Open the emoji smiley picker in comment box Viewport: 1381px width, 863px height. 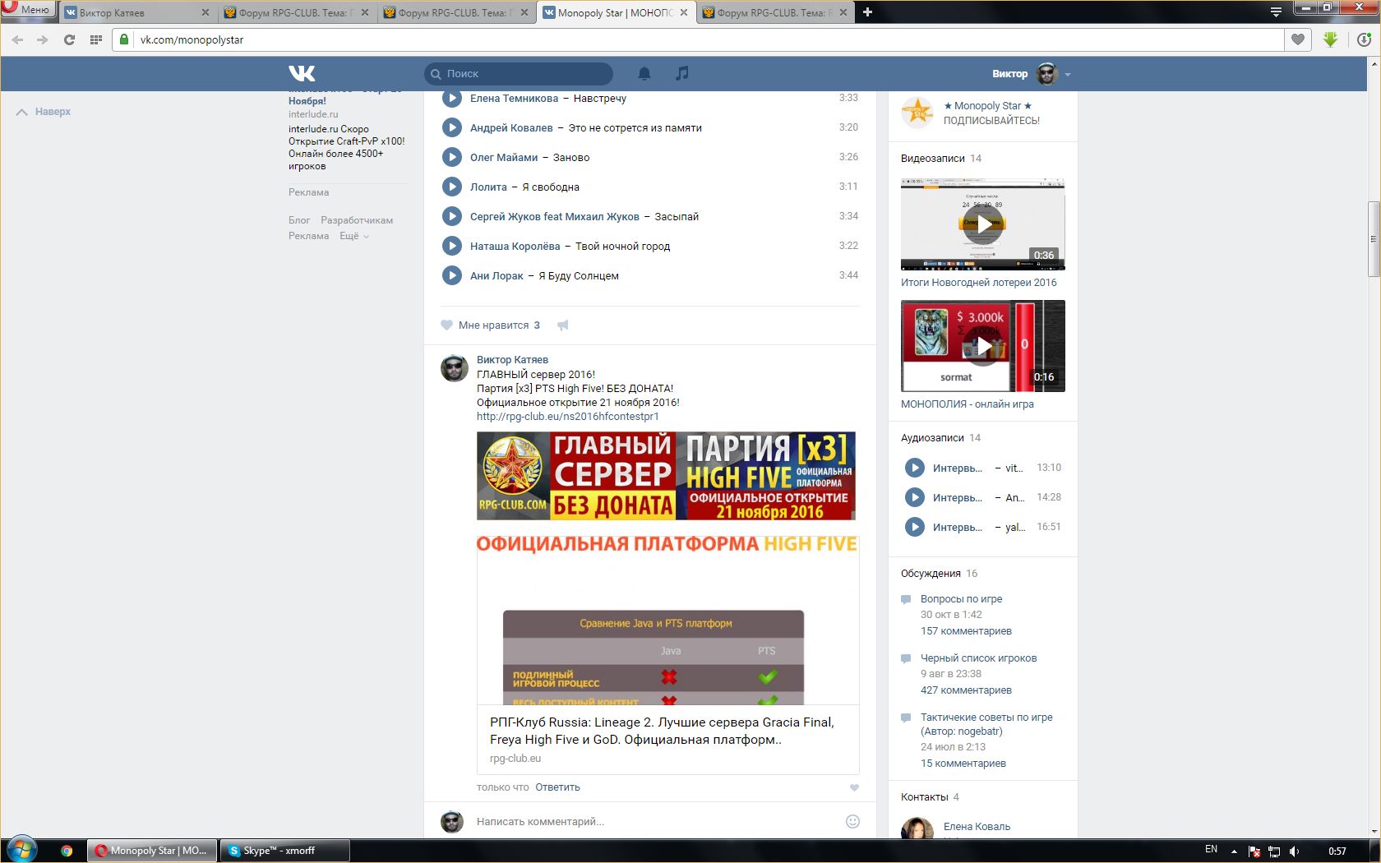click(852, 821)
